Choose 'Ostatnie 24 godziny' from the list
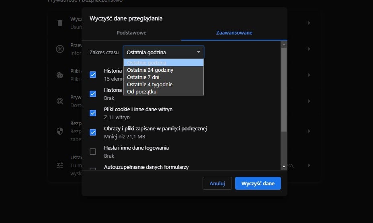This screenshot has height=223, width=373. [150, 70]
